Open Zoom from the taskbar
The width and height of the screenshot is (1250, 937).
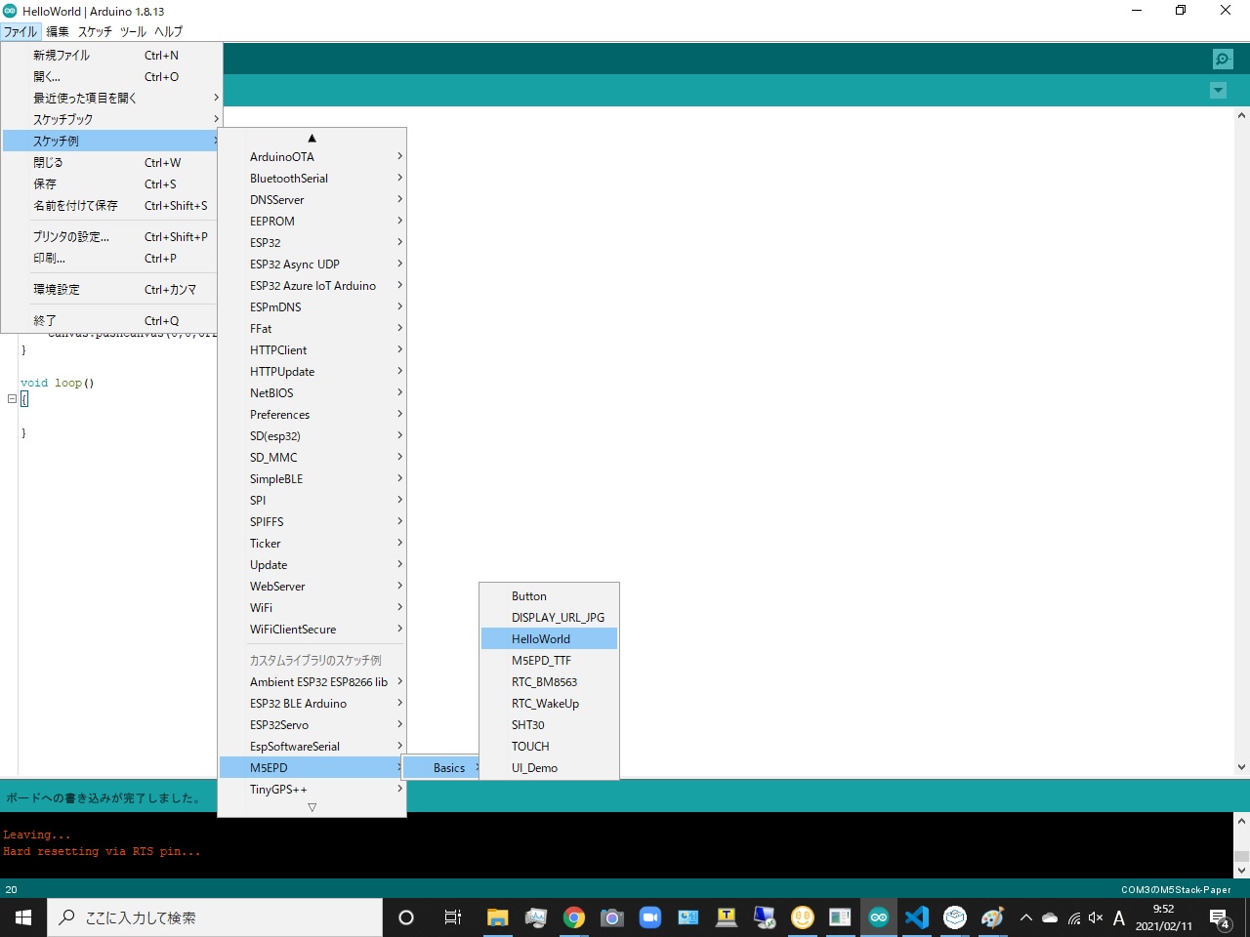click(x=650, y=917)
